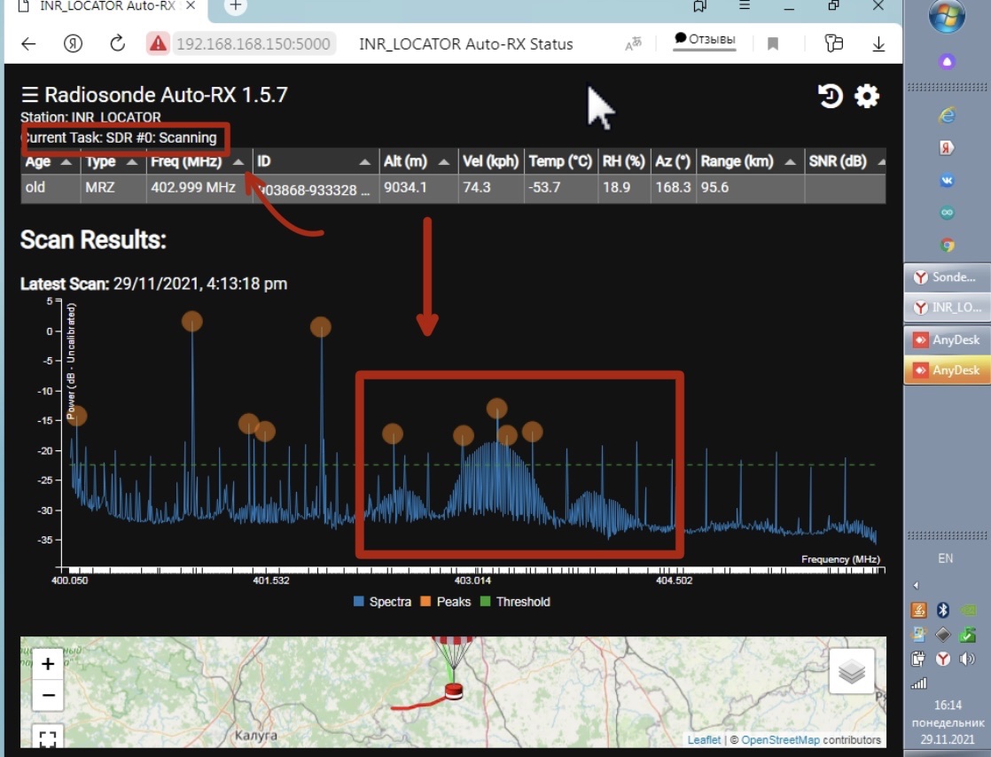The width and height of the screenshot is (991, 757).
Task: Click the tallest peak marker near 401 MHz
Action: click(x=192, y=321)
